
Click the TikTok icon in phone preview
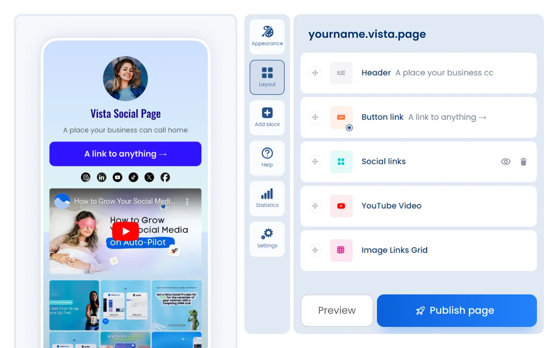[133, 177]
